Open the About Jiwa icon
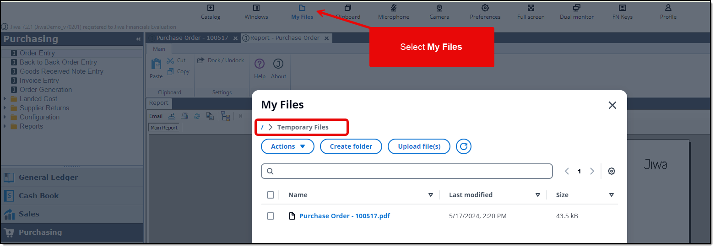The width and height of the screenshot is (715, 248). click(x=278, y=64)
